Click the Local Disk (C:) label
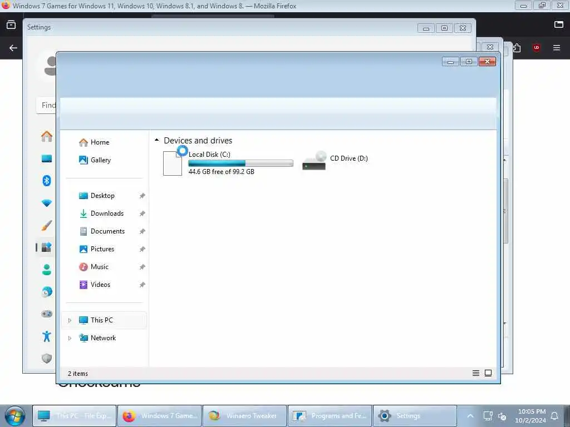 coord(209,155)
